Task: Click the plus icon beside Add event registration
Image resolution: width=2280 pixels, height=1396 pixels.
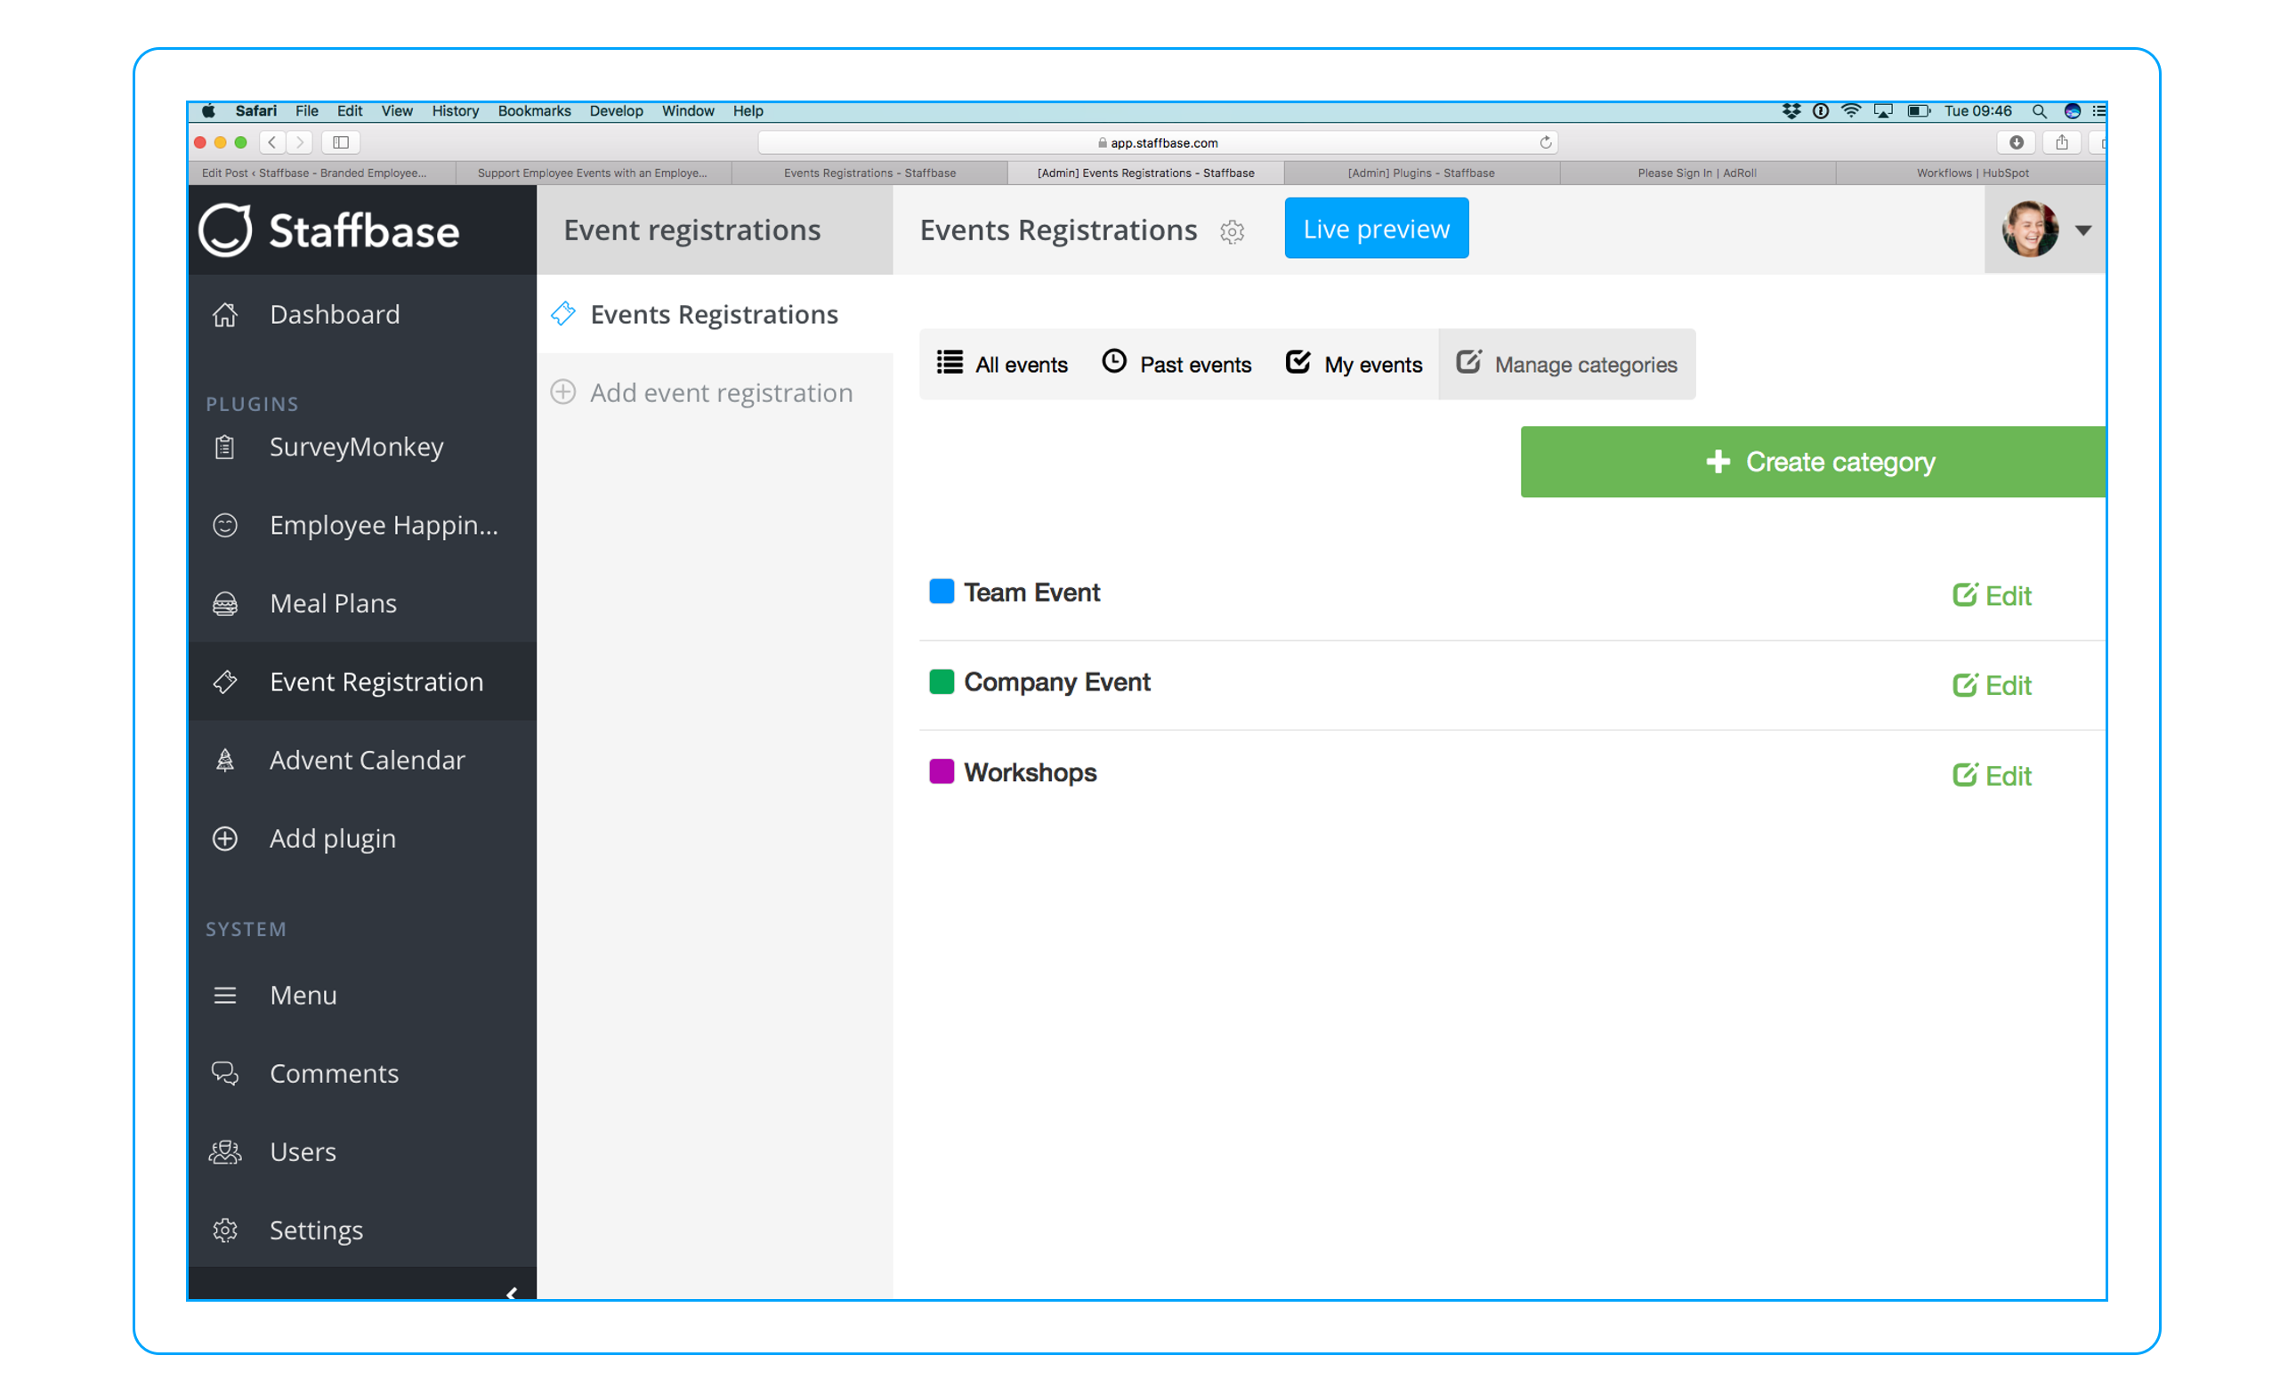Action: (563, 392)
